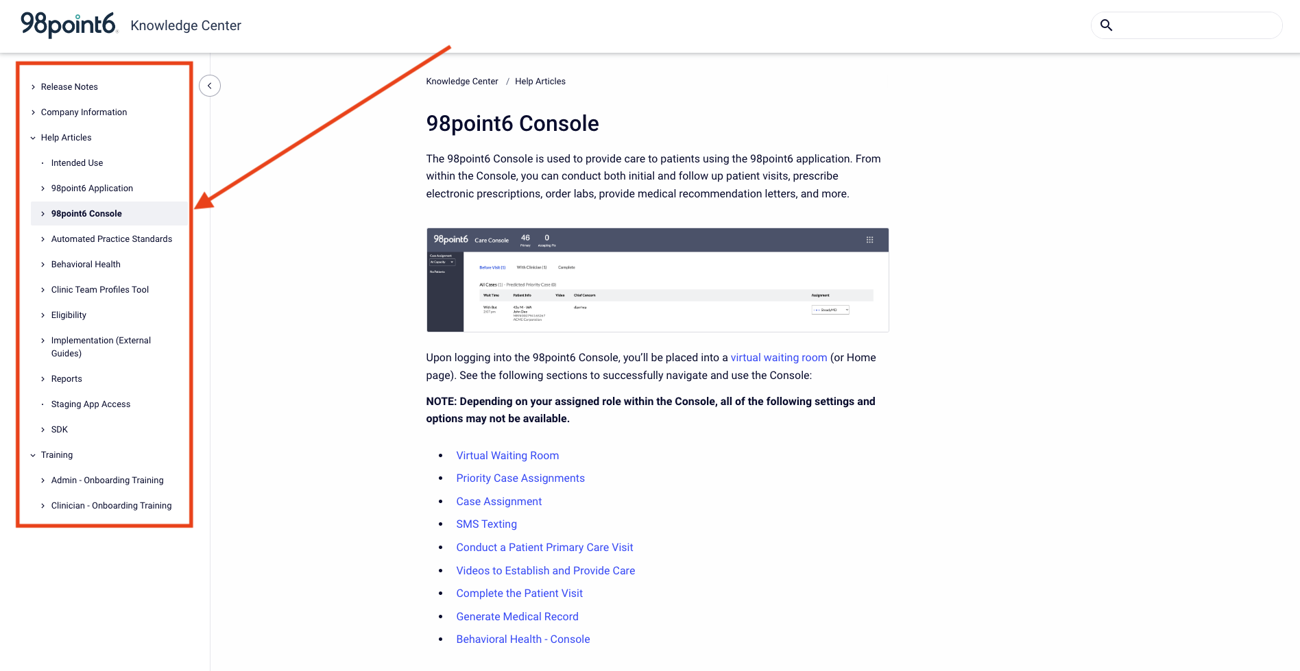Open Clinician - Onboarding Training item

(x=112, y=506)
